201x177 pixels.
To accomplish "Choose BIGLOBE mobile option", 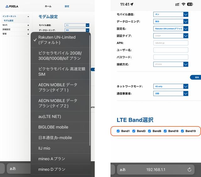I will click(x=60, y=127).
